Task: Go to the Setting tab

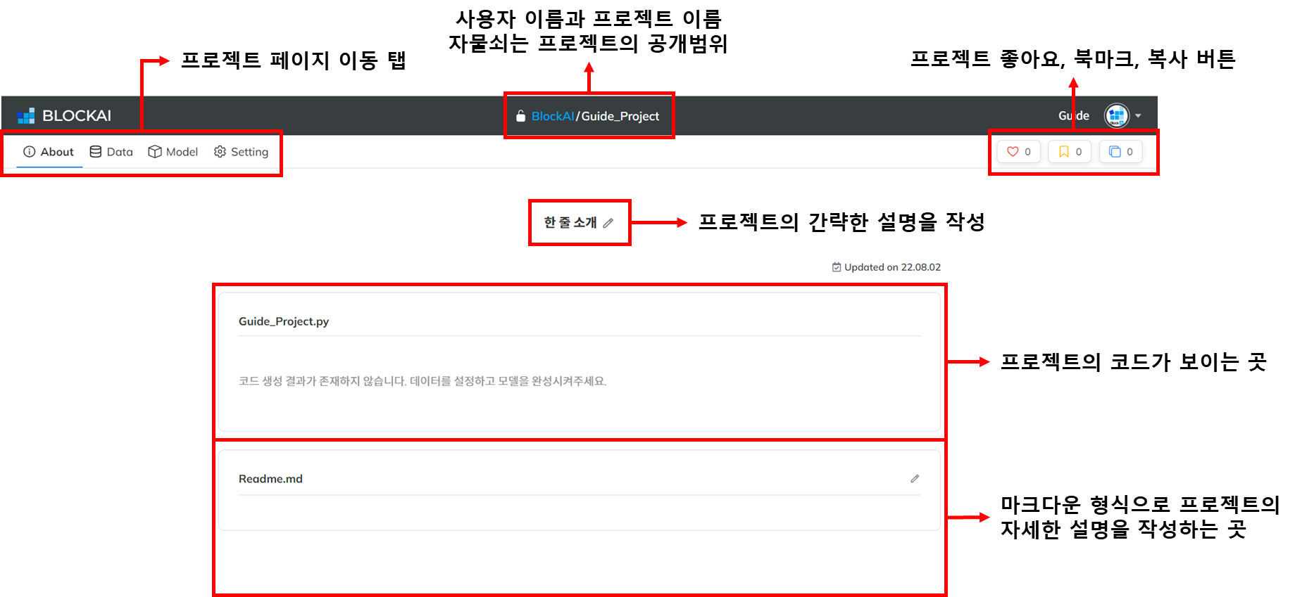Action: coord(241,152)
